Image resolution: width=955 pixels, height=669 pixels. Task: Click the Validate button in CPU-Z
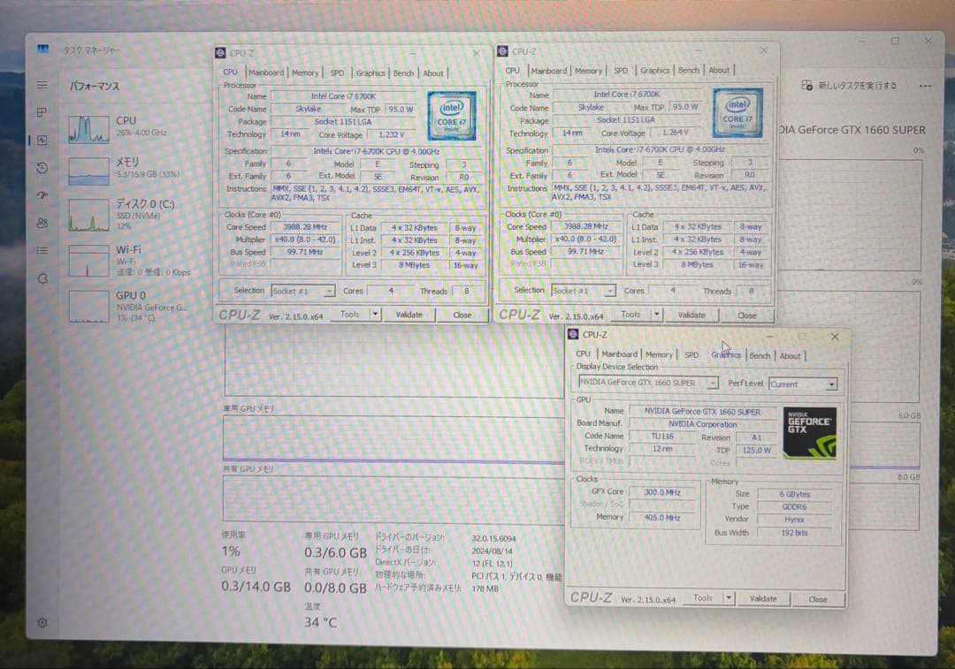[x=762, y=598]
